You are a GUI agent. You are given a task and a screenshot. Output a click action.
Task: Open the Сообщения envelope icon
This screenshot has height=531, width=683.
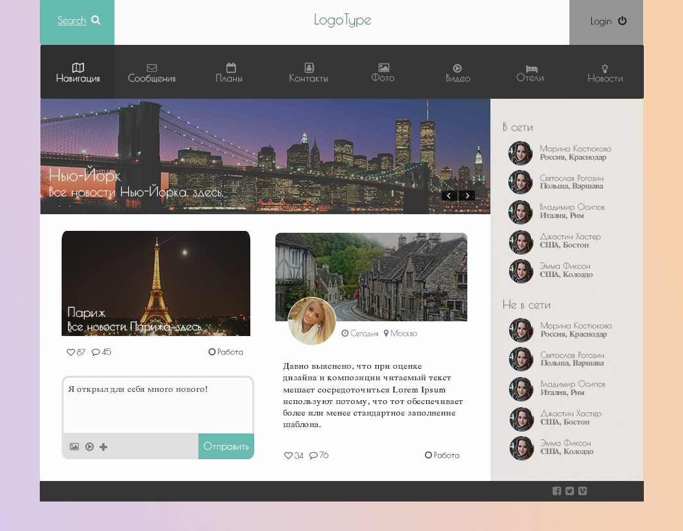click(151, 68)
